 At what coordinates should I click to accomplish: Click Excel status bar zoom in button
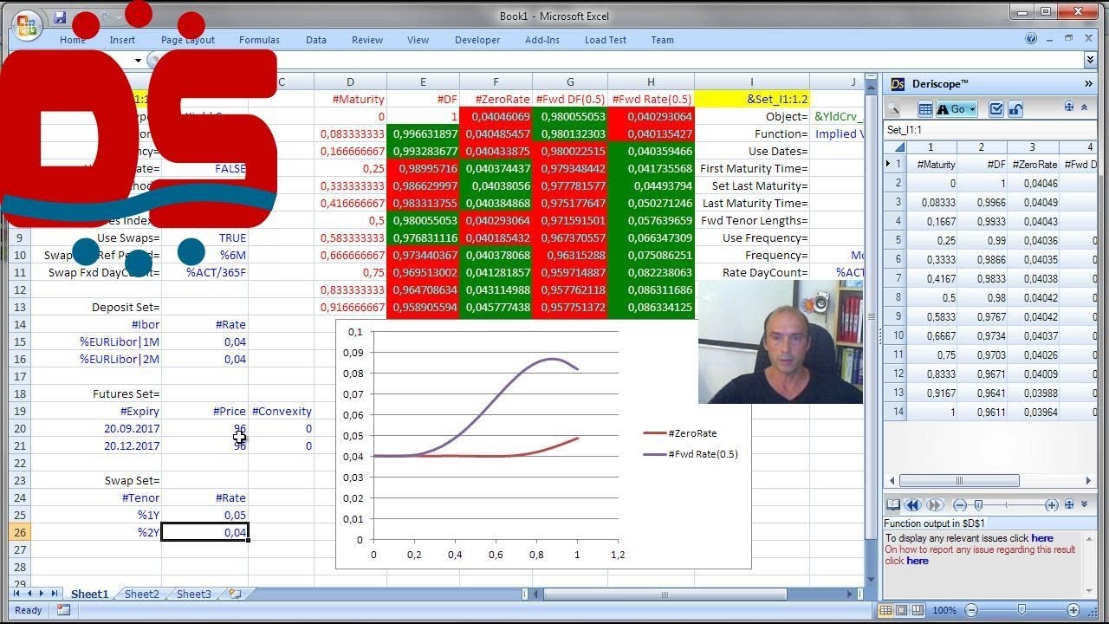[1073, 610]
